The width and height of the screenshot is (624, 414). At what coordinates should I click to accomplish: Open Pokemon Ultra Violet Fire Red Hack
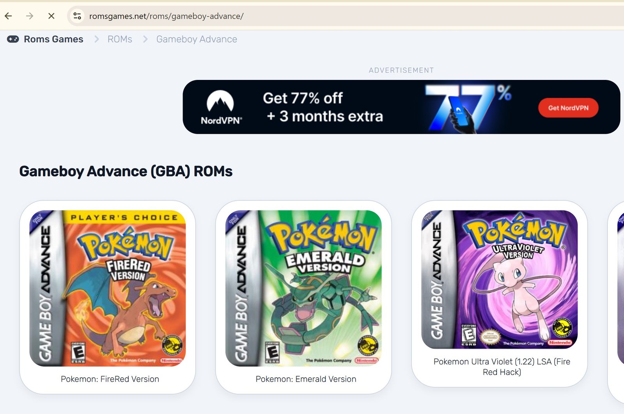pyautogui.click(x=502, y=367)
